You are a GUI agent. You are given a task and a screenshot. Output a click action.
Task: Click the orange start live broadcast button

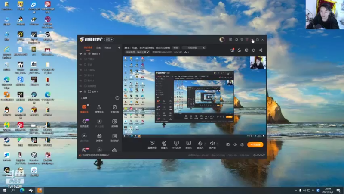pos(255,144)
